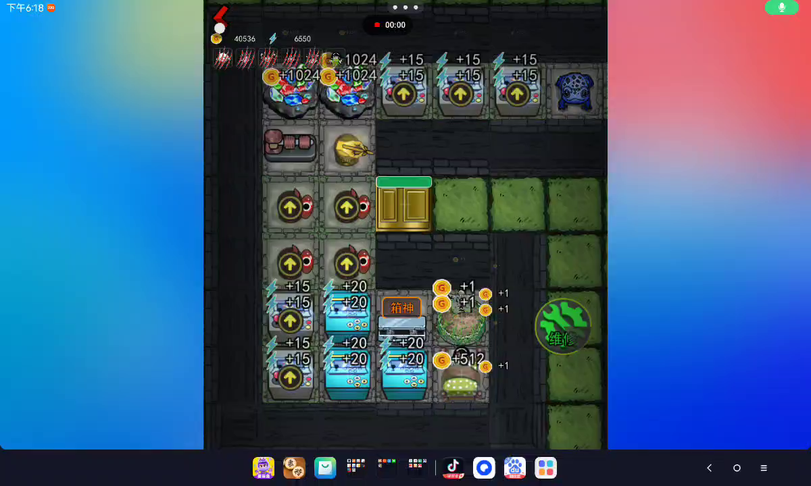Launch the TikTok app from the dock
The image size is (811, 486).
pos(453,468)
